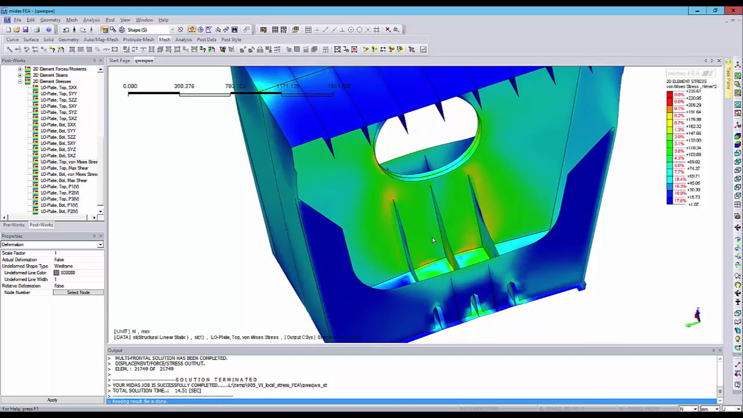Click the dark blue legend color swatch at bottom
This screenshot has width=743, height=418.
coord(670,201)
